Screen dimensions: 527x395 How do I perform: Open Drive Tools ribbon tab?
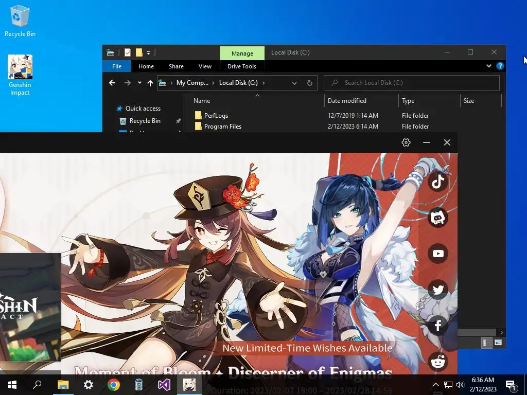tap(242, 66)
